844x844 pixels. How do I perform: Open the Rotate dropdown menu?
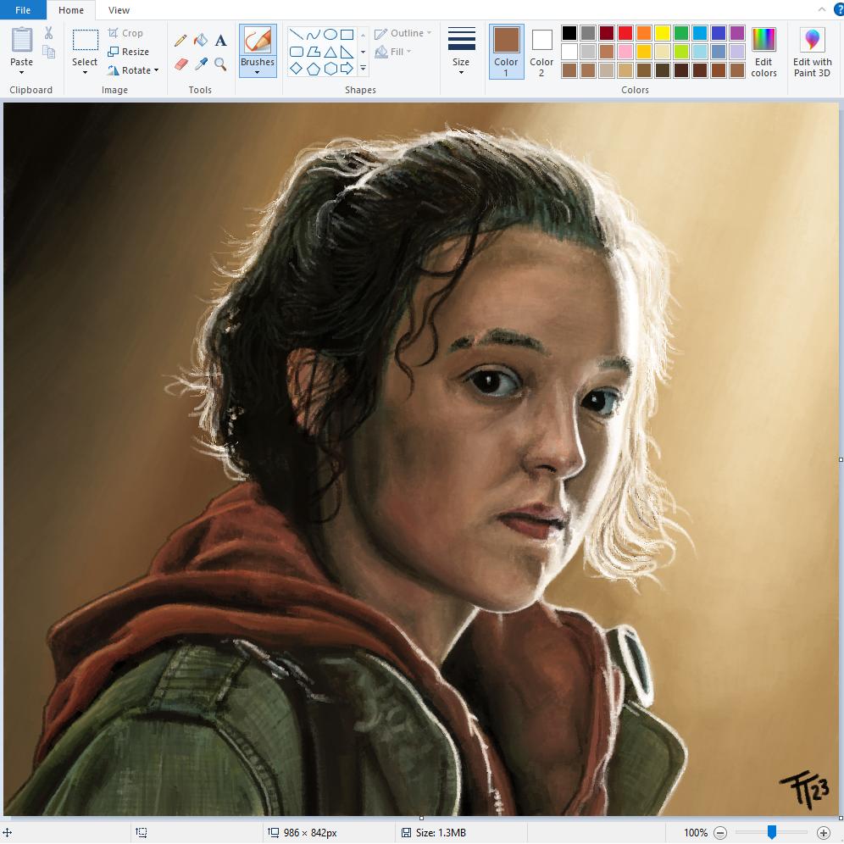click(x=133, y=70)
